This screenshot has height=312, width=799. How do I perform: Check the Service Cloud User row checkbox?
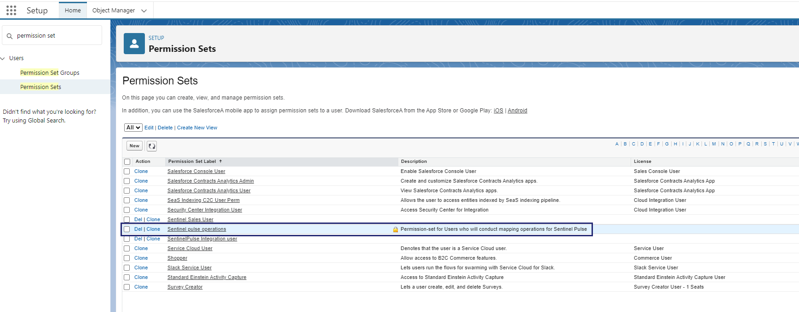click(127, 248)
